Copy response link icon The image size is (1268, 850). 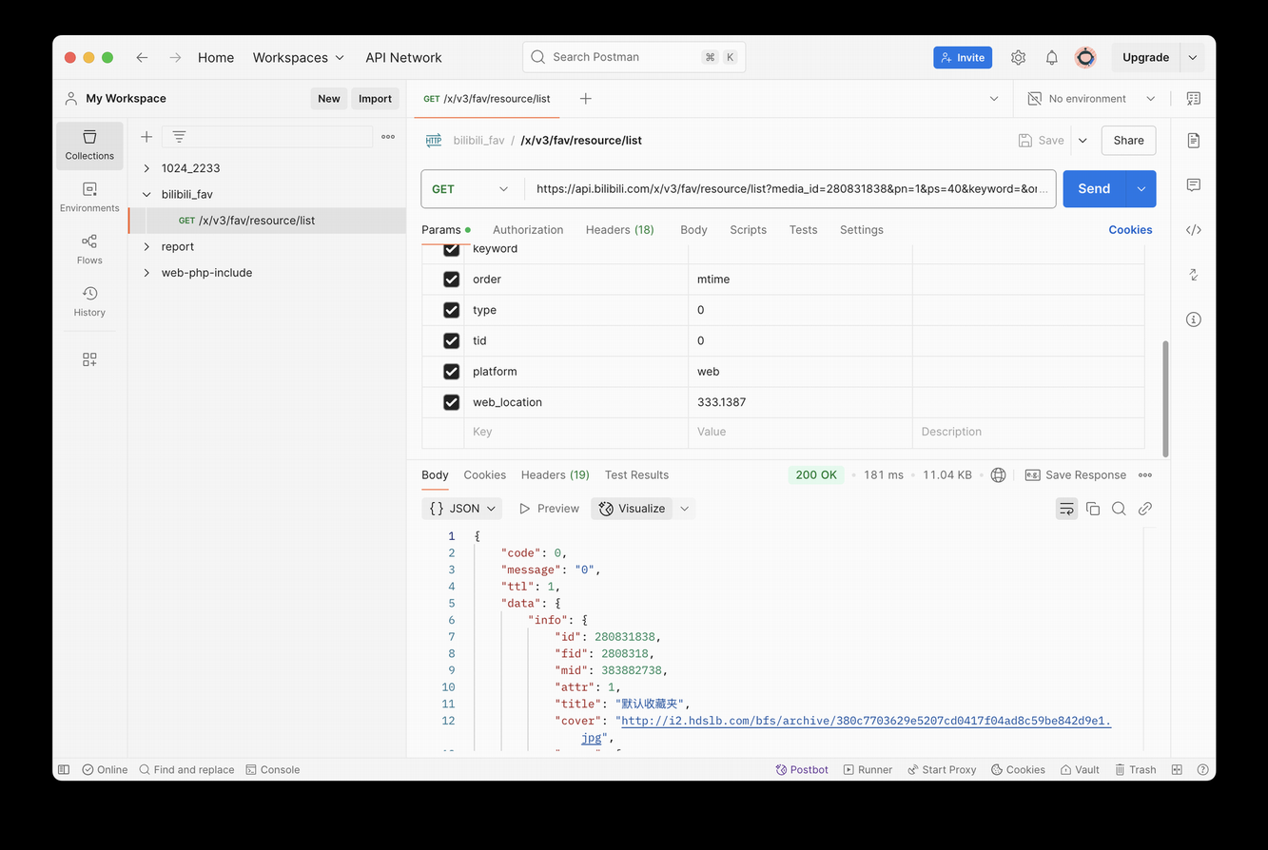click(x=1145, y=509)
